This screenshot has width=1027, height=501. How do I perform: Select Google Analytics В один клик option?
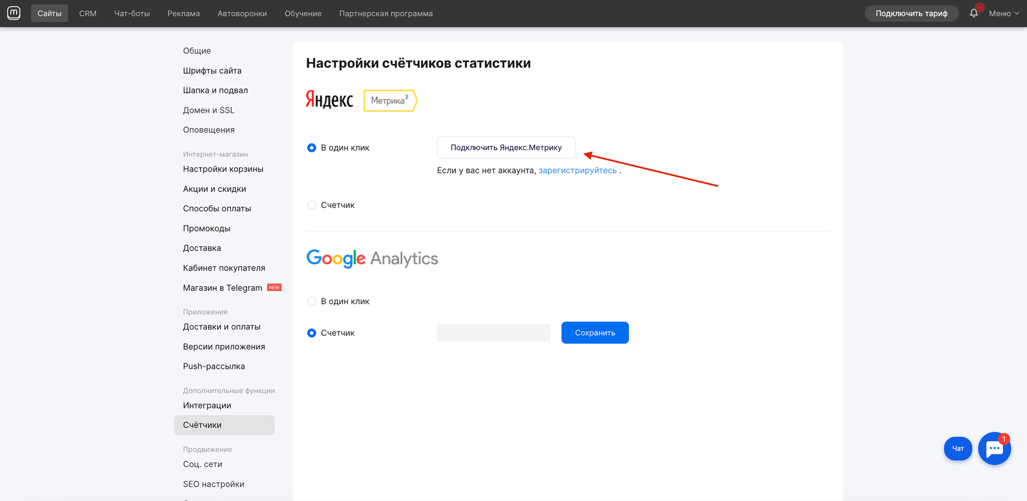pos(312,302)
